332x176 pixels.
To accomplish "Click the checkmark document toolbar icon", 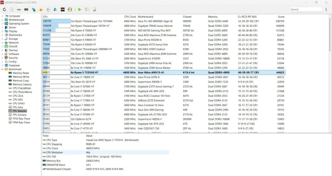I will click(x=94, y=10).
